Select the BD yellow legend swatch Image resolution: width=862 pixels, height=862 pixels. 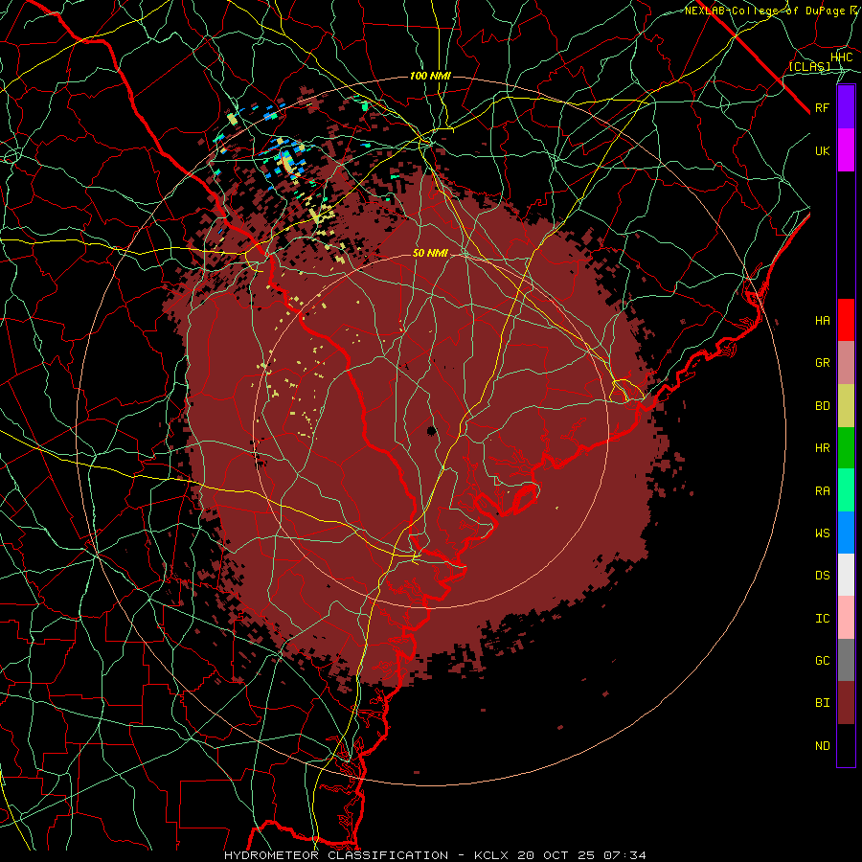tap(846, 406)
